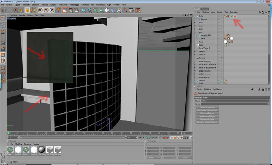The height and width of the screenshot is (165, 272).
Task: Click the Seleziona Poligoni button
Action: [x=207, y=113]
